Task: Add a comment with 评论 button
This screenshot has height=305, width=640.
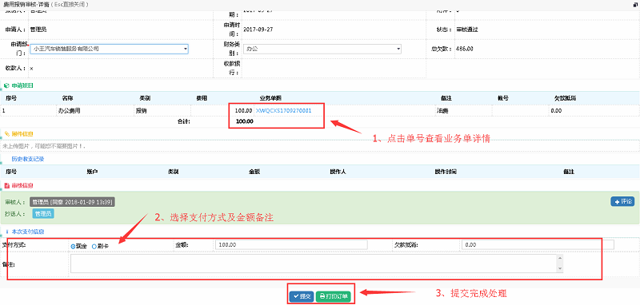Action: [622, 201]
